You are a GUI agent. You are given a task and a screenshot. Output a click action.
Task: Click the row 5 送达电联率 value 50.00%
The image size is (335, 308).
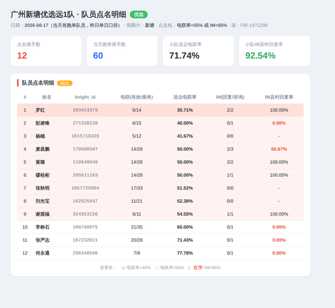coord(185,162)
